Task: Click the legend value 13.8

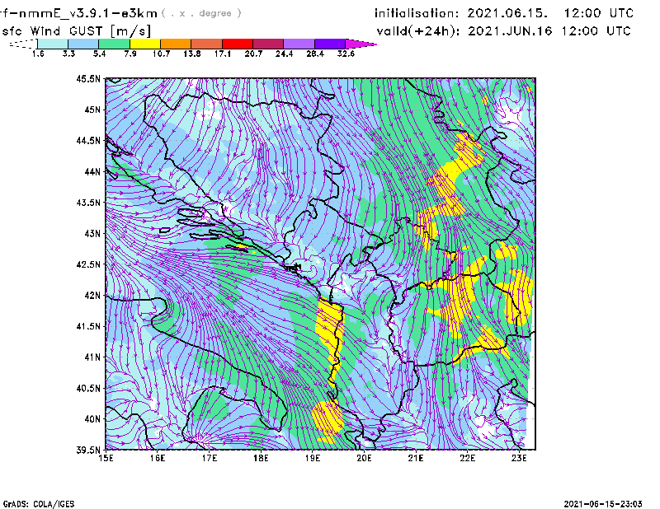Action: (x=192, y=54)
